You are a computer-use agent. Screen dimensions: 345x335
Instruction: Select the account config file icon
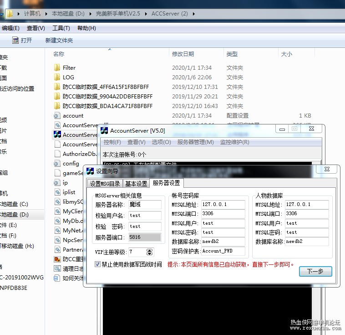pos(57,115)
